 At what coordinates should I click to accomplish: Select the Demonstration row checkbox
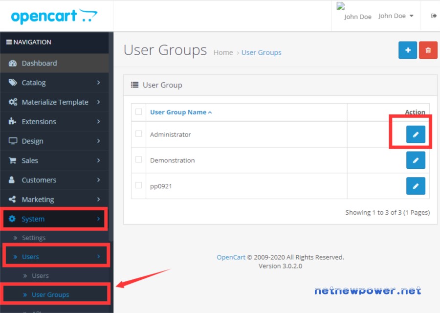click(138, 159)
